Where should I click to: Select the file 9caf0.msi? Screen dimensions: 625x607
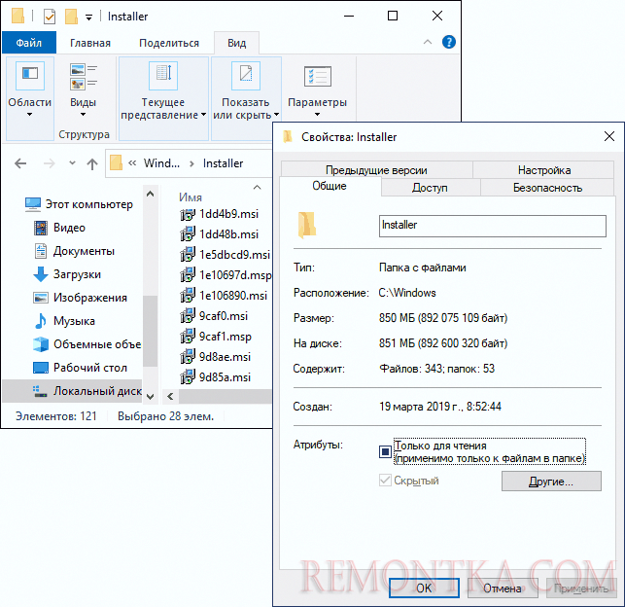214,316
